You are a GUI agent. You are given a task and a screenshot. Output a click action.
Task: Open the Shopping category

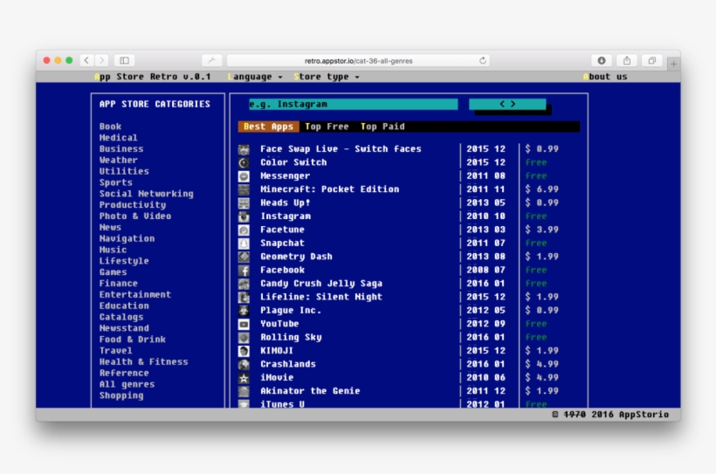pyautogui.click(x=121, y=395)
